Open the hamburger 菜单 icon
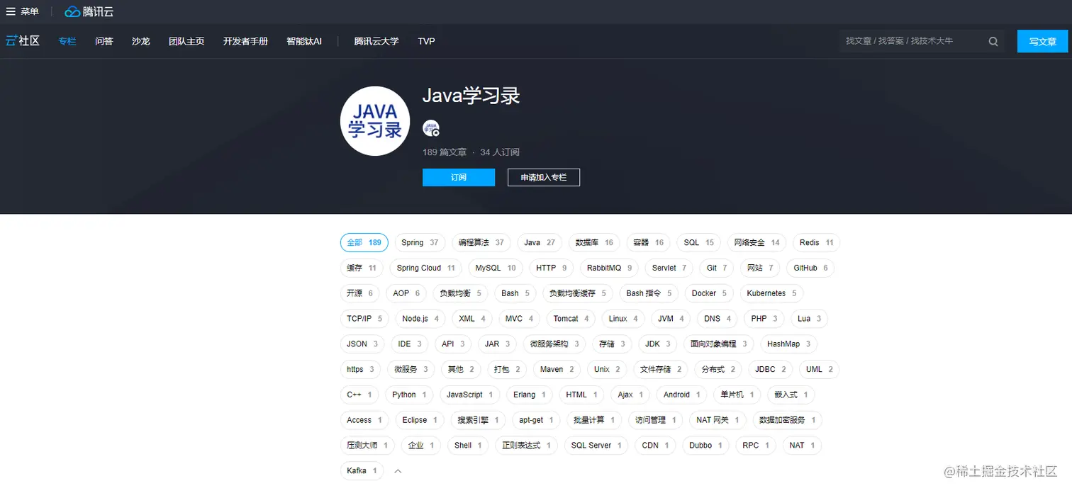Image resolution: width=1072 pixels, height=493 pixels. pyautogui.click(x=11, y=11)
